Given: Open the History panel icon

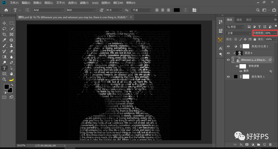Looking at the screenshot, I should pyautogui.click(x=221, y=22).
